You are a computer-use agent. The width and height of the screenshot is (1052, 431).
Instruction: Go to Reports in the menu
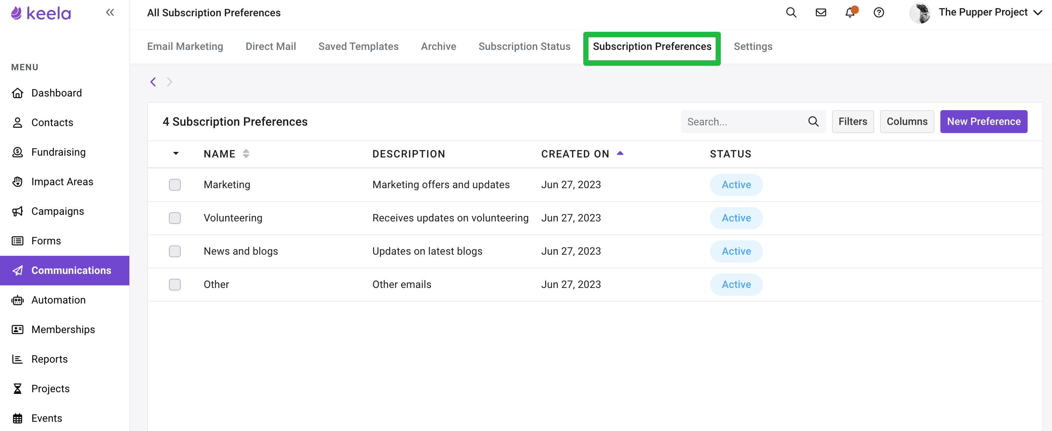(65, 359)
